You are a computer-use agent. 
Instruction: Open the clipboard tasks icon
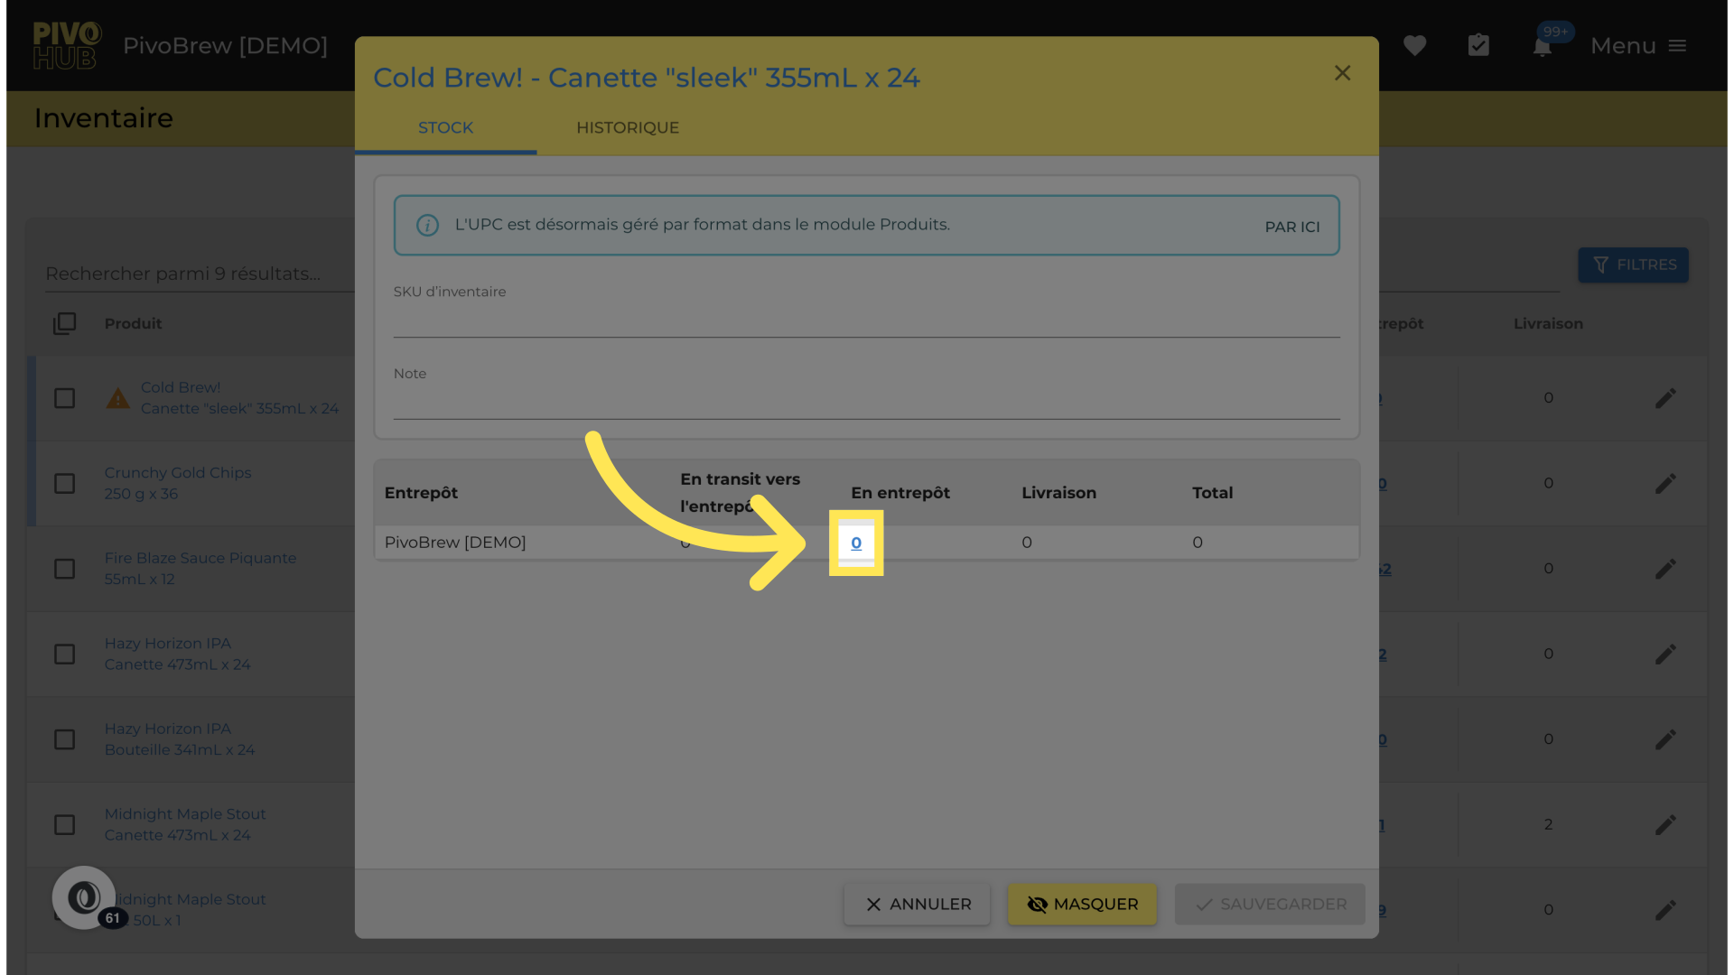tap(1478, 45)
